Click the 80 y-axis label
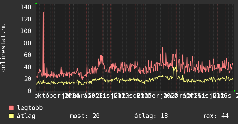This screenshot has height=124, width=238. coord(28,43)
